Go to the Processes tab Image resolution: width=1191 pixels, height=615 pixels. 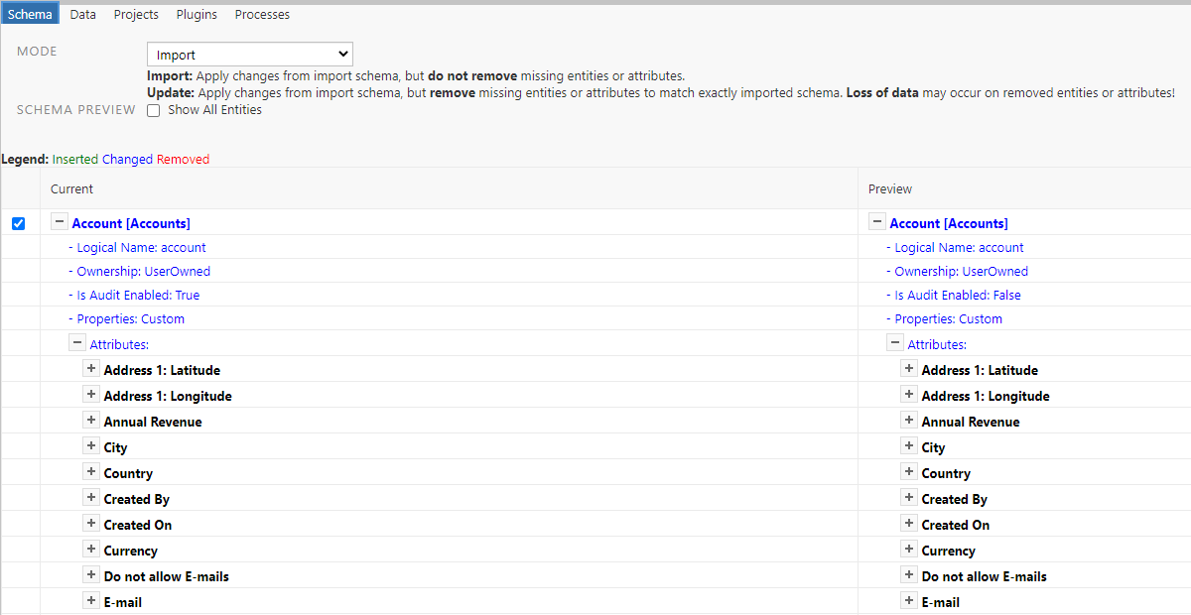click(x=262, y=15)
